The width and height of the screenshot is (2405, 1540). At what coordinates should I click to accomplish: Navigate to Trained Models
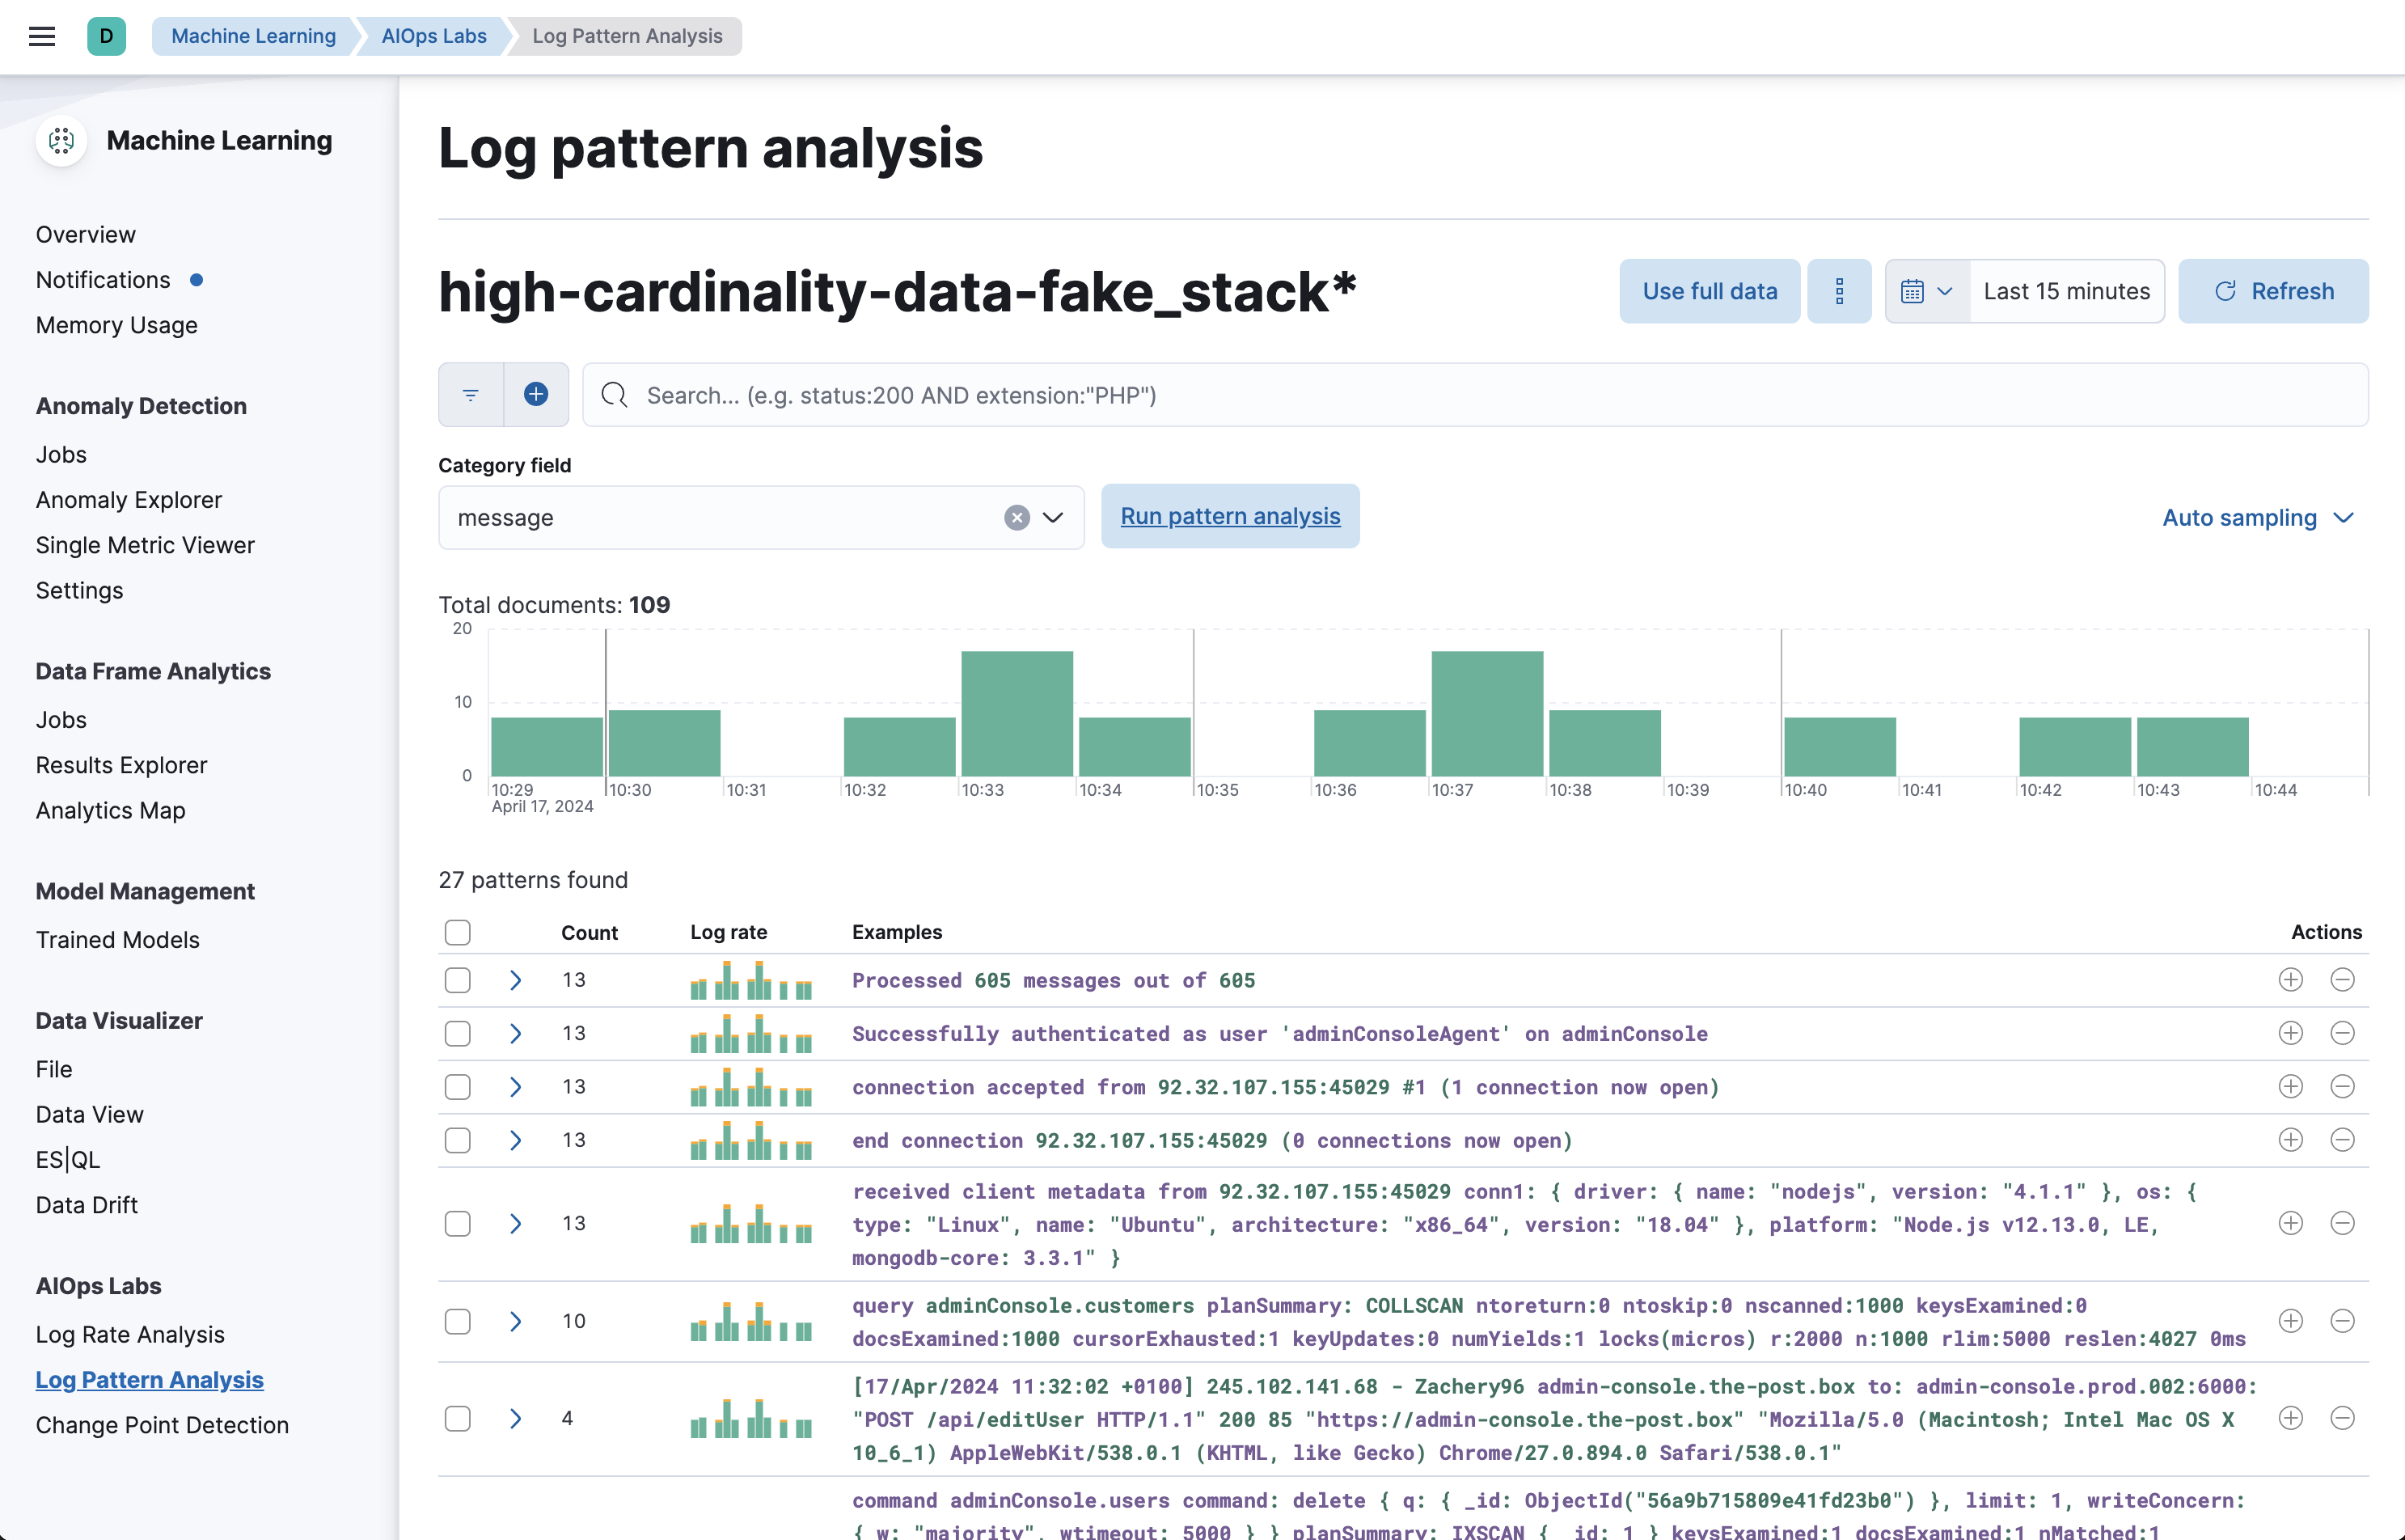pos(118,940)
